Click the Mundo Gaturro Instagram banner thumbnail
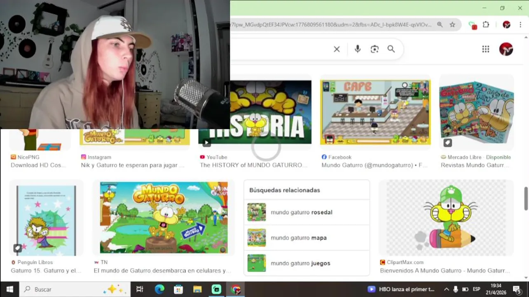The height and width of the screenshot is (297, 529). click(x=135, y=137)
